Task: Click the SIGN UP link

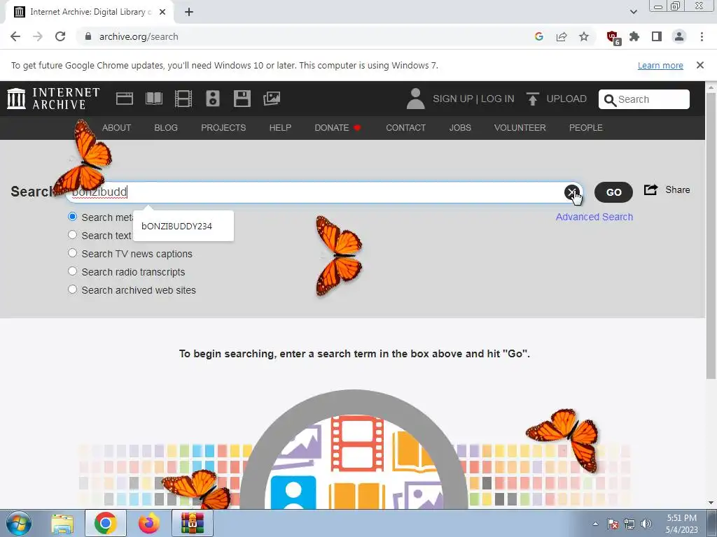Action: (x=453, y=99)
